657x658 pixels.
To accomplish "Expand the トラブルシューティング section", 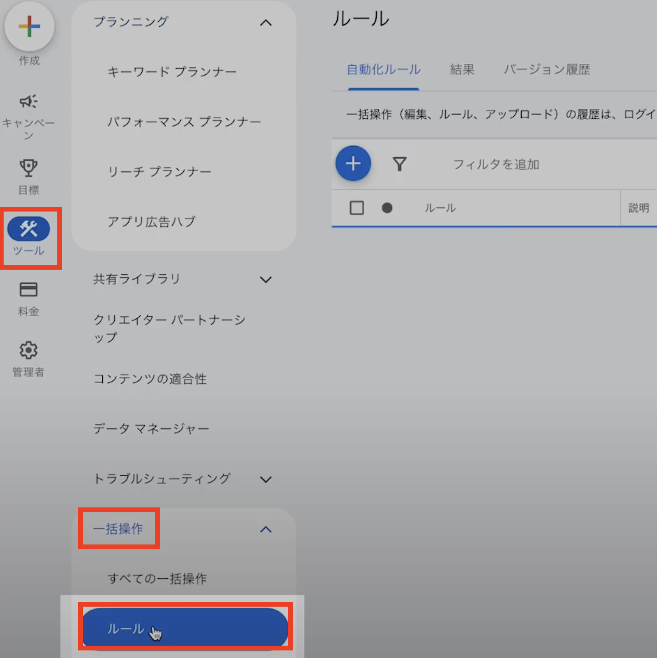I will (266, 479).
